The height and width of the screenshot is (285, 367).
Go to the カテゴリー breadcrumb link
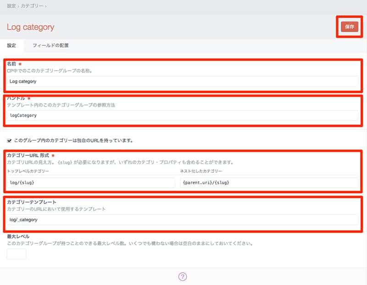[32, 6]
